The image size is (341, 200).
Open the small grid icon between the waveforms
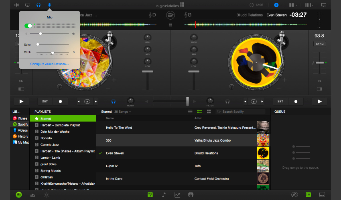171,25
